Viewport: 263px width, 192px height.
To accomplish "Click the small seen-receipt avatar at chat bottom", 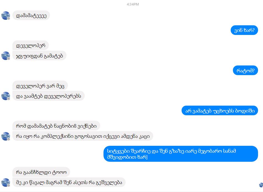I will coord(261,185).
